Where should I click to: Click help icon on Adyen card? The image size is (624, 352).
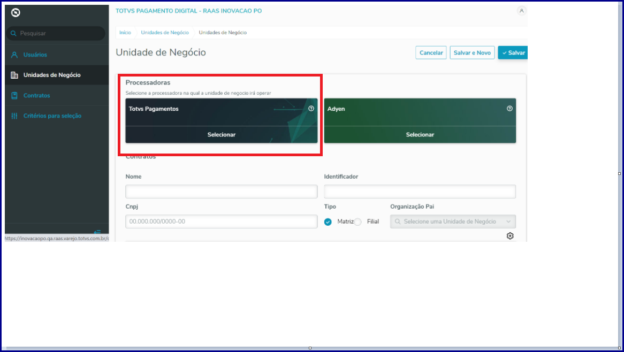coord(509,109)
